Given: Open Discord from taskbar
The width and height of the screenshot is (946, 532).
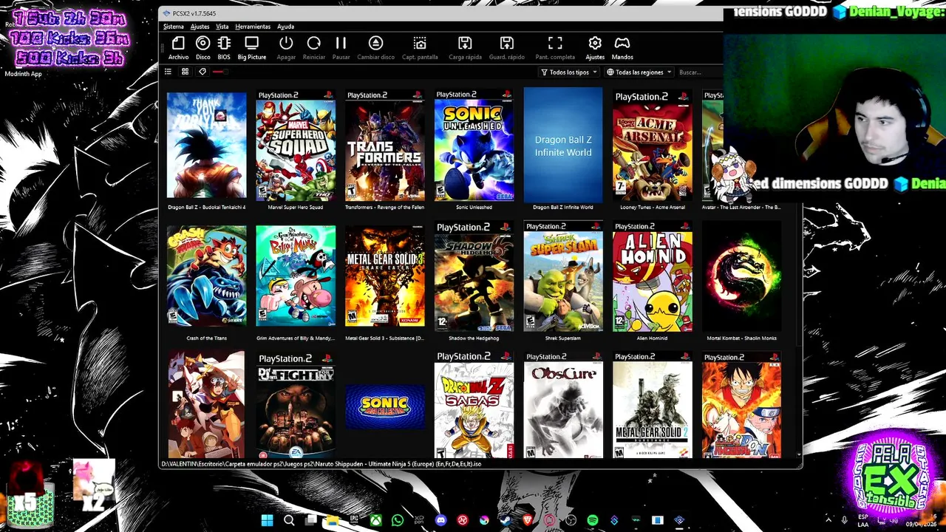Looking at the screenshot, I should 441,521.
